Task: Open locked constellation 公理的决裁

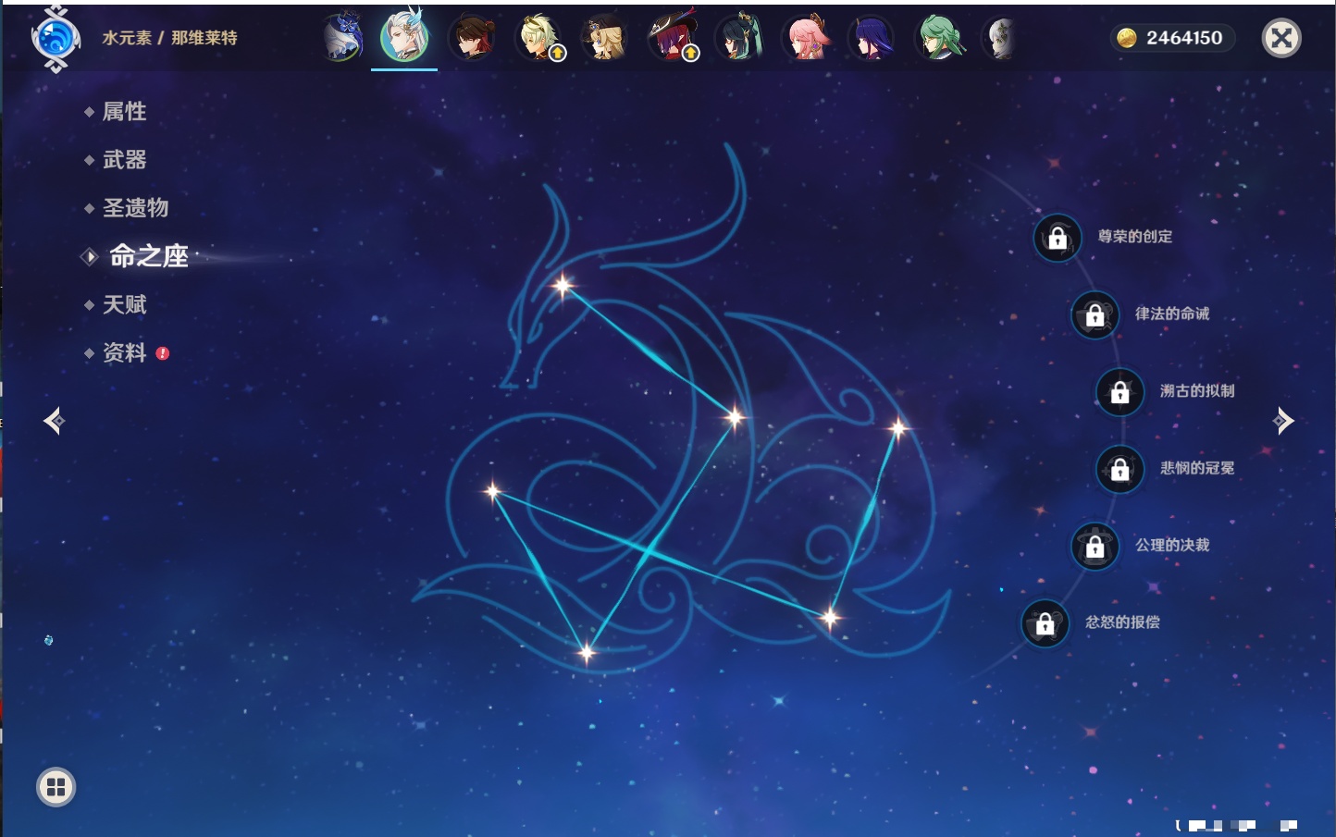Action: coord(1095,546)
